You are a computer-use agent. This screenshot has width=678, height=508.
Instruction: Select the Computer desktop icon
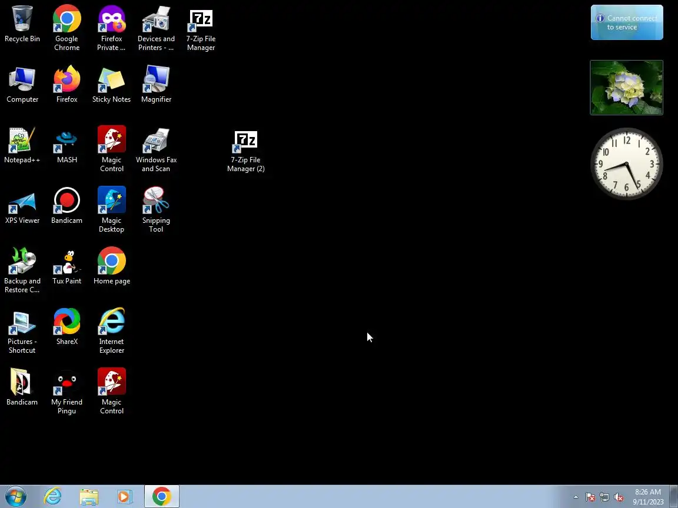point(22,84)
